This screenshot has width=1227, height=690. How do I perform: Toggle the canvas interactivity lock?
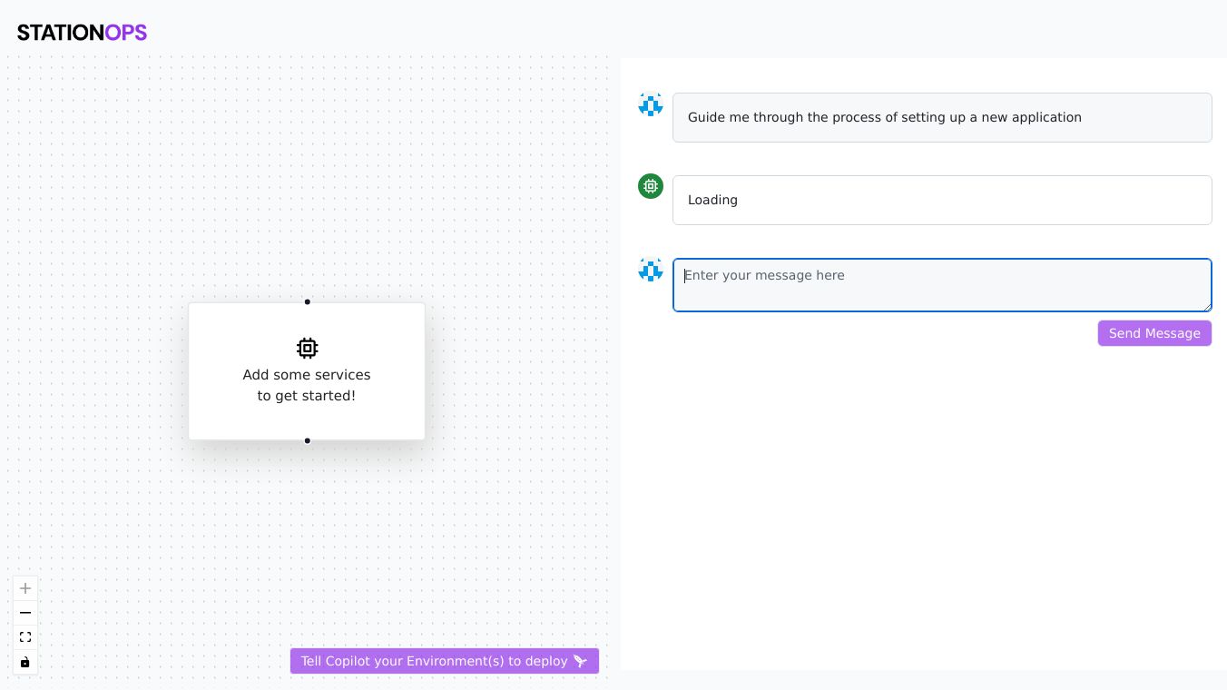click(x=25, y=662)
